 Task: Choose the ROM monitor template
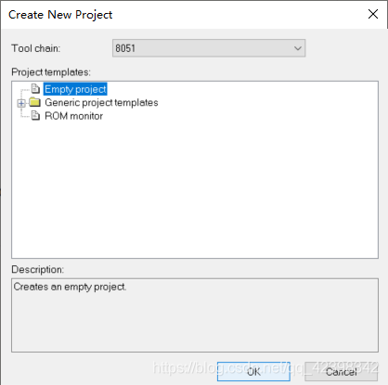(73, 116)
